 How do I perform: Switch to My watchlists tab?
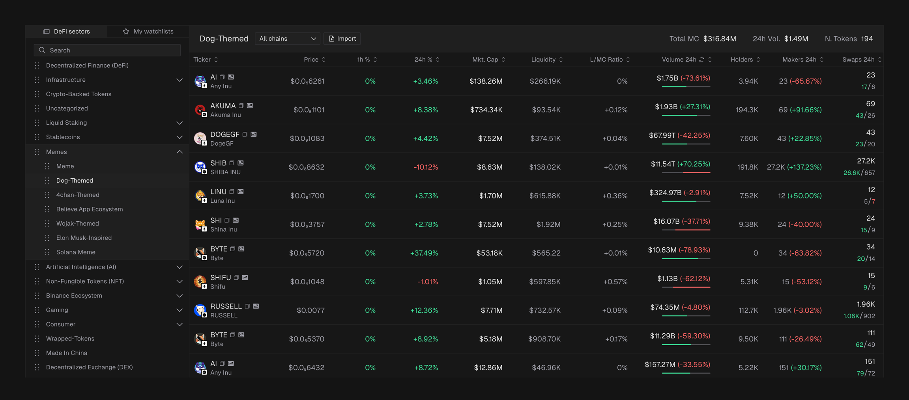(148, 32)
